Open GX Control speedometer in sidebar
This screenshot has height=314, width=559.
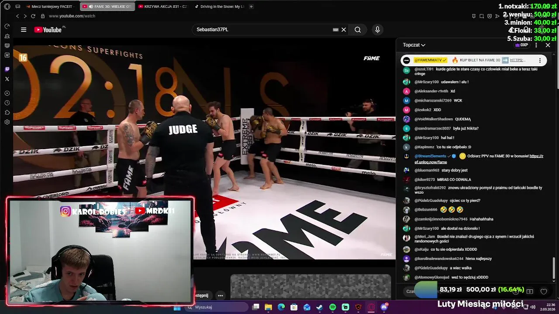pyautogui.click(x=7, y=26)
